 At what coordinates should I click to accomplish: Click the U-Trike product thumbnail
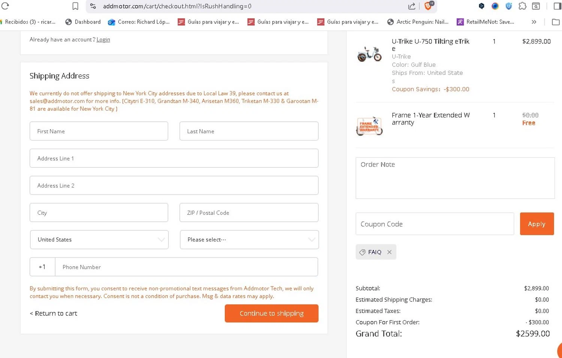(369, 54)
